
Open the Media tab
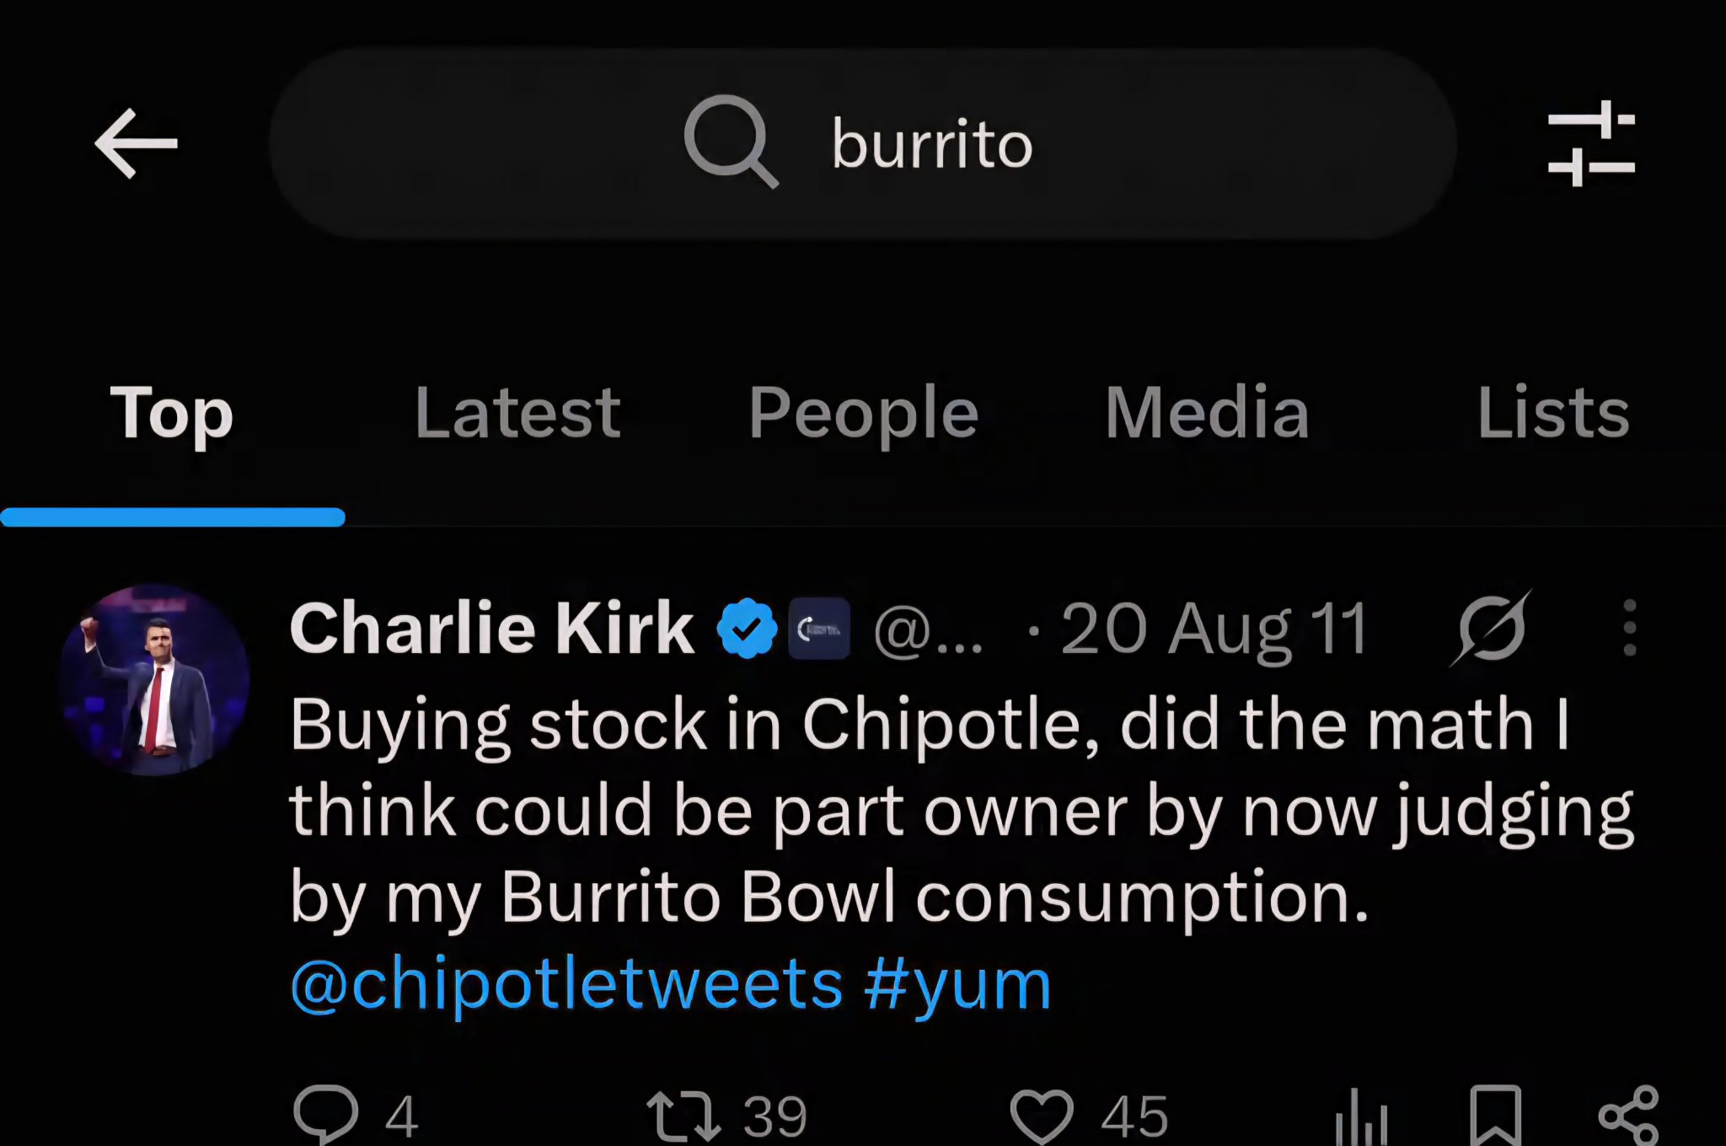(1207, 413)
